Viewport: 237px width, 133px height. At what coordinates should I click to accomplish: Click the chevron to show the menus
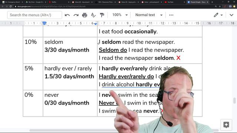[x=231, y=15]
